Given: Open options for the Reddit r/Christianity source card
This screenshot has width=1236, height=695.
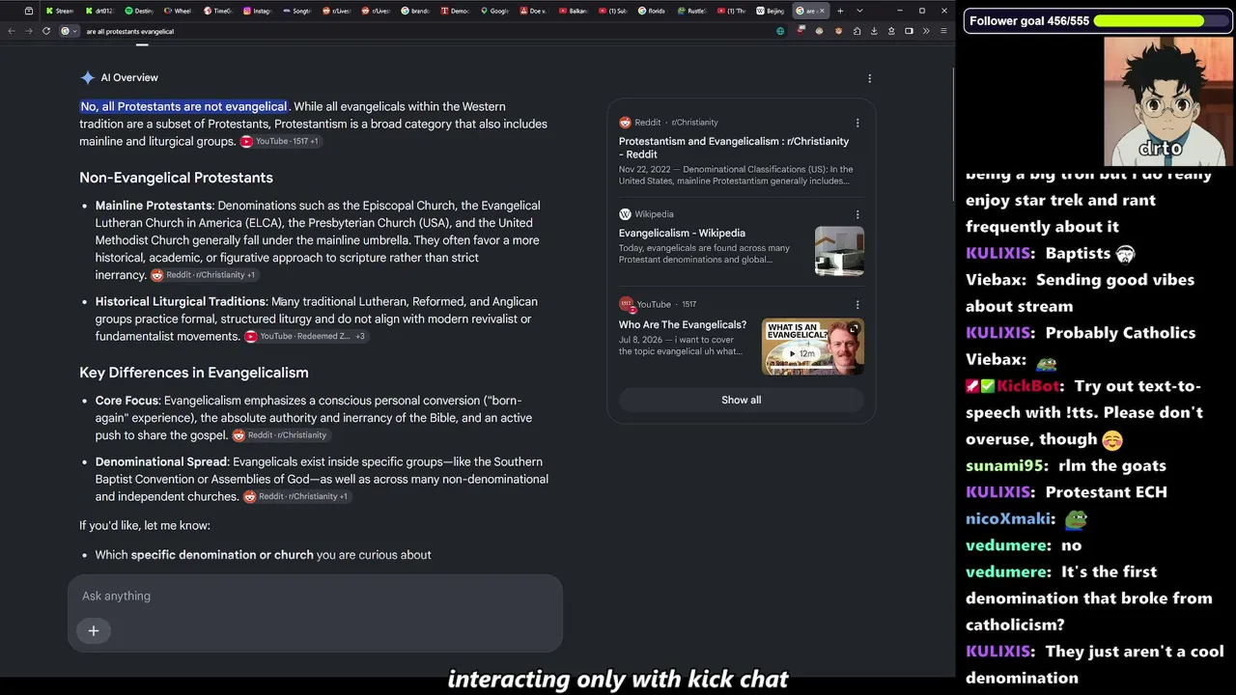Looking at the screenshot, I should 857,123.
